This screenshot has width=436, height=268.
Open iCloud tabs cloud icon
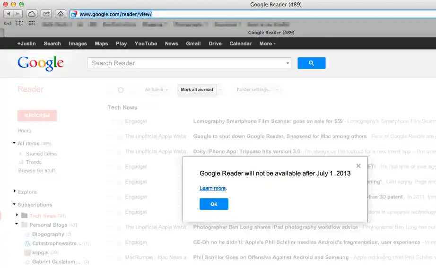point(32,14)
